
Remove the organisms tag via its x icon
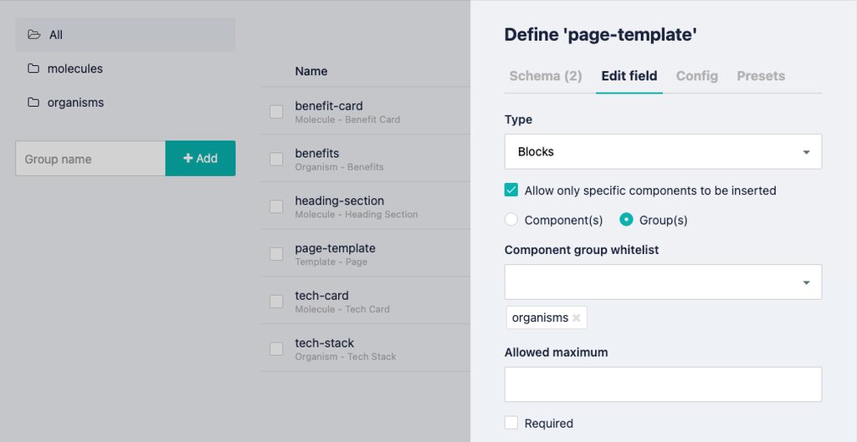(x=577, y=318)
